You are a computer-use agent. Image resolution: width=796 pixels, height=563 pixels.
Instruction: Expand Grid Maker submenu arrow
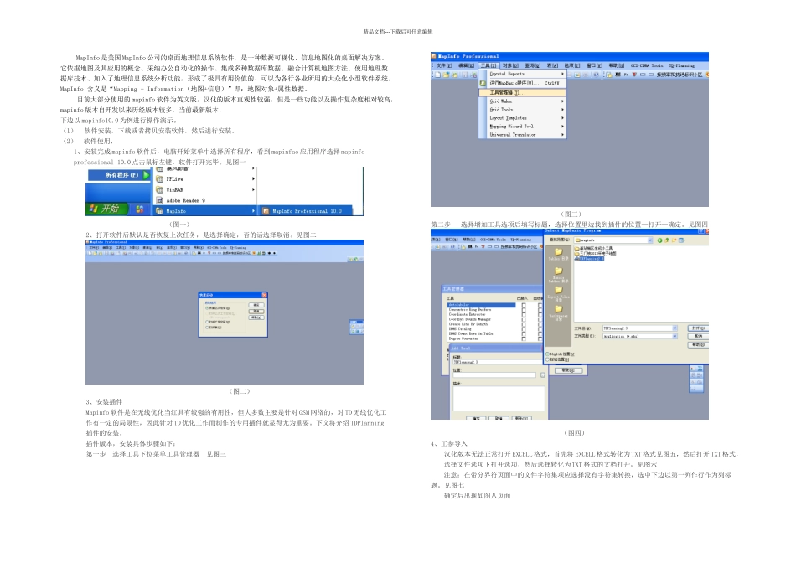562,101
